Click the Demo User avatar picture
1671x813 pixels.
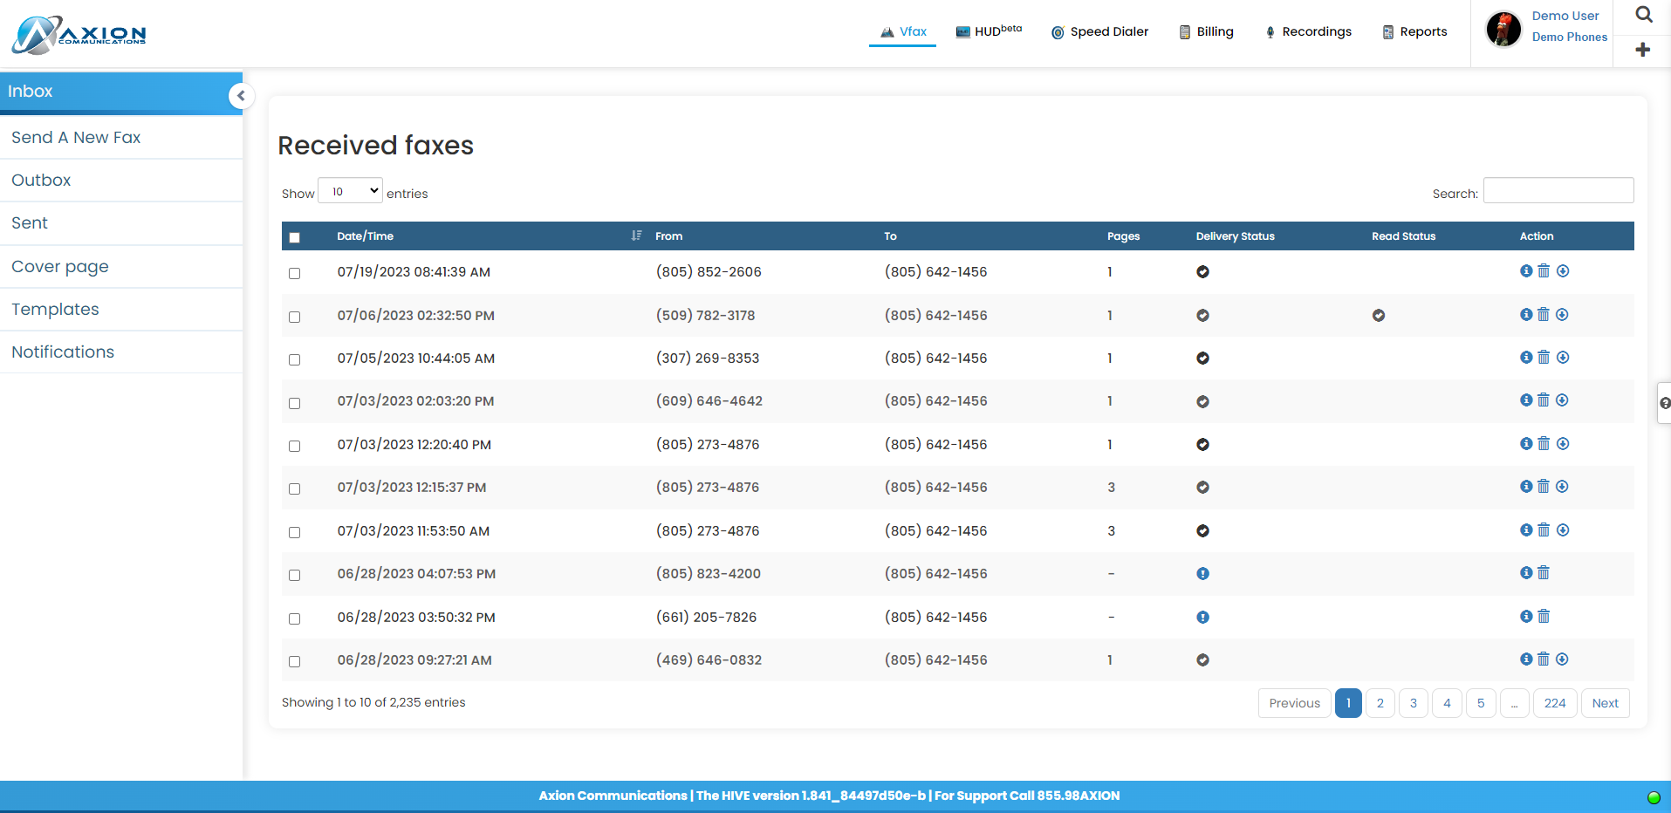[x=1503, y=29]
